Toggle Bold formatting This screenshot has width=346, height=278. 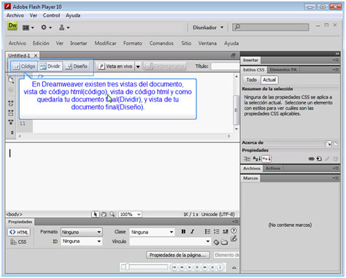(183, 231)
